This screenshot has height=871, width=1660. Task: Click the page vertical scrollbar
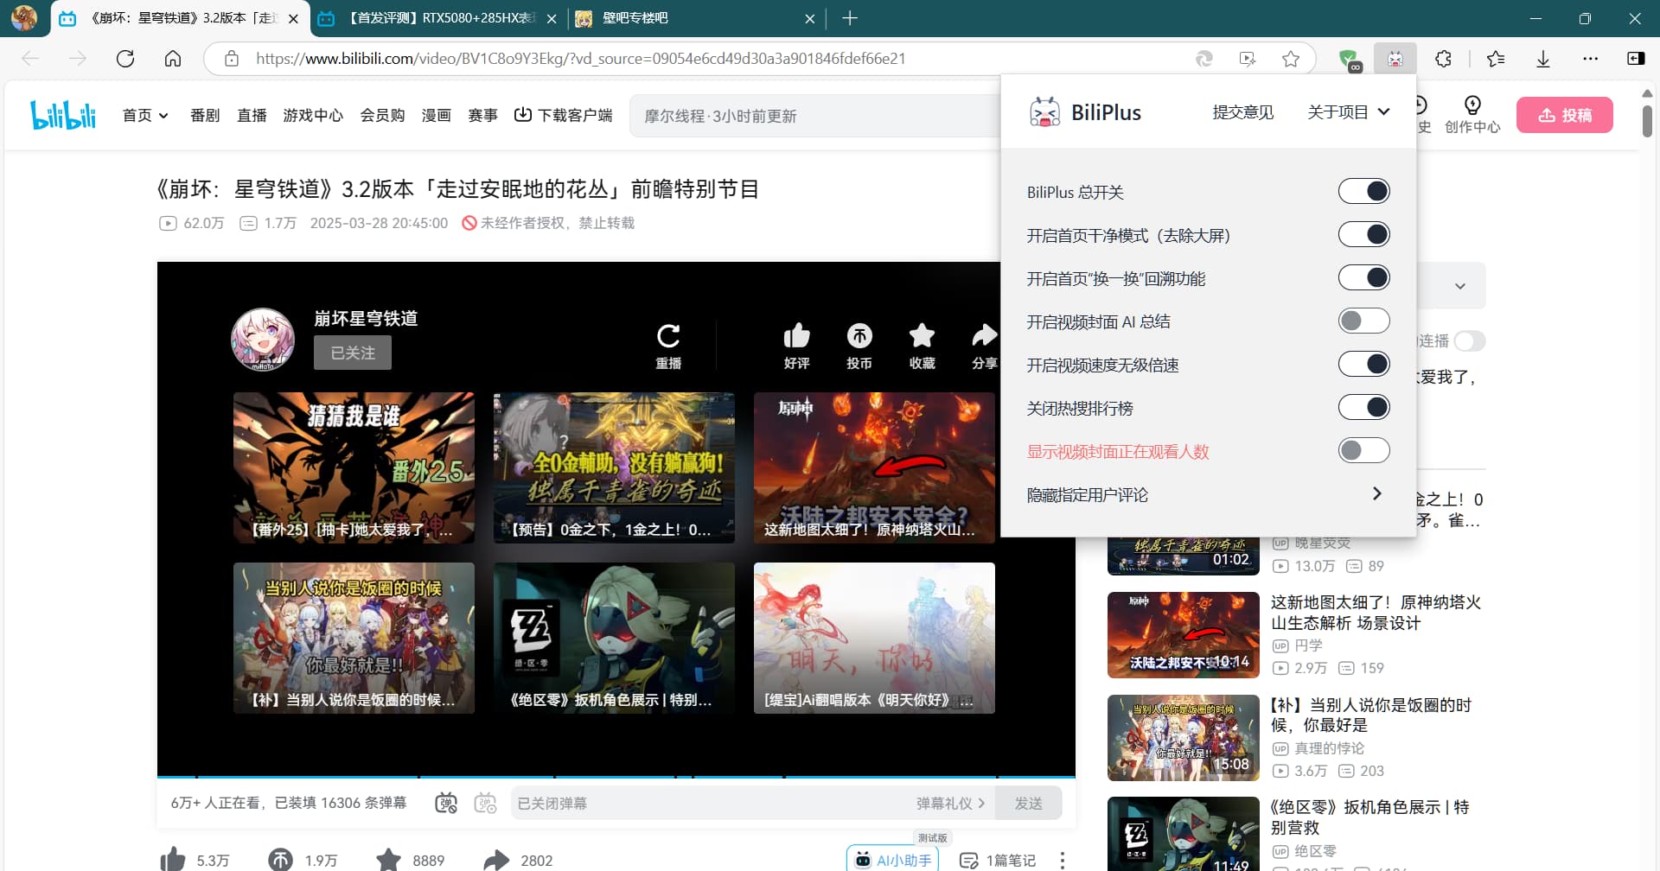pyautogui.click(x=1647, y=120)
